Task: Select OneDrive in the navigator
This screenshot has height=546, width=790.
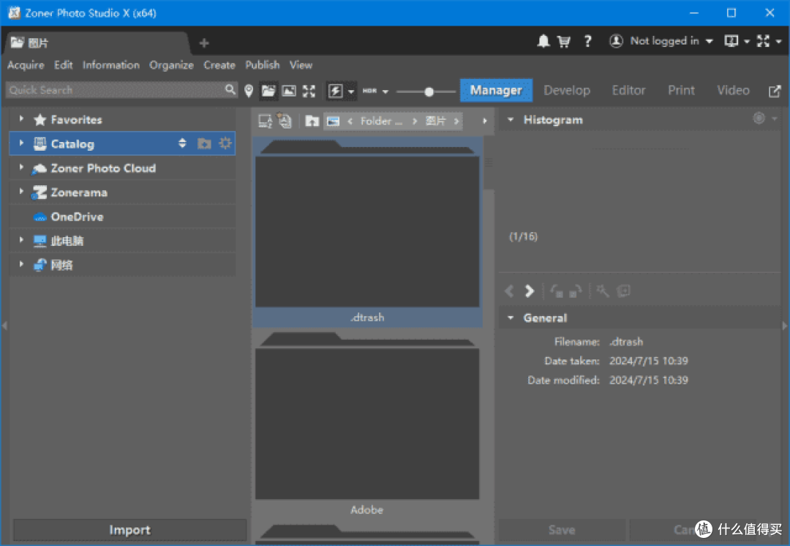Action: pos(122,217)
